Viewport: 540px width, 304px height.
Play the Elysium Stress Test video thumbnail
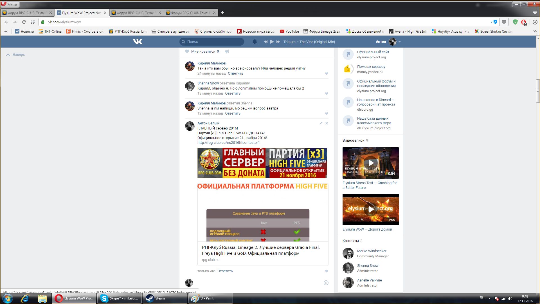pos(371,163)
